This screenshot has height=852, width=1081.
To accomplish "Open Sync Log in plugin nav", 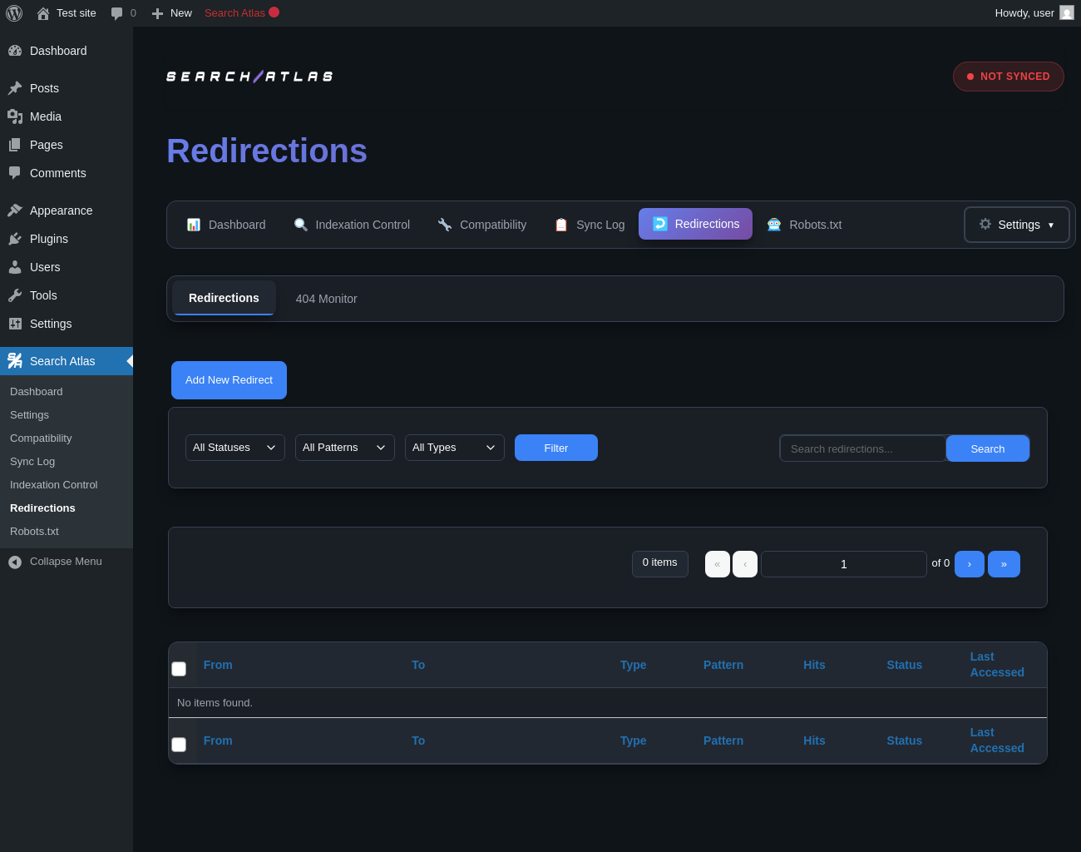I will coord(590,225).
